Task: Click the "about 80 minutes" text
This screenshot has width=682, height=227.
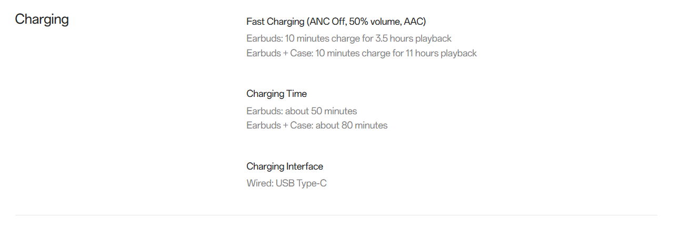Action: point(352,125)
